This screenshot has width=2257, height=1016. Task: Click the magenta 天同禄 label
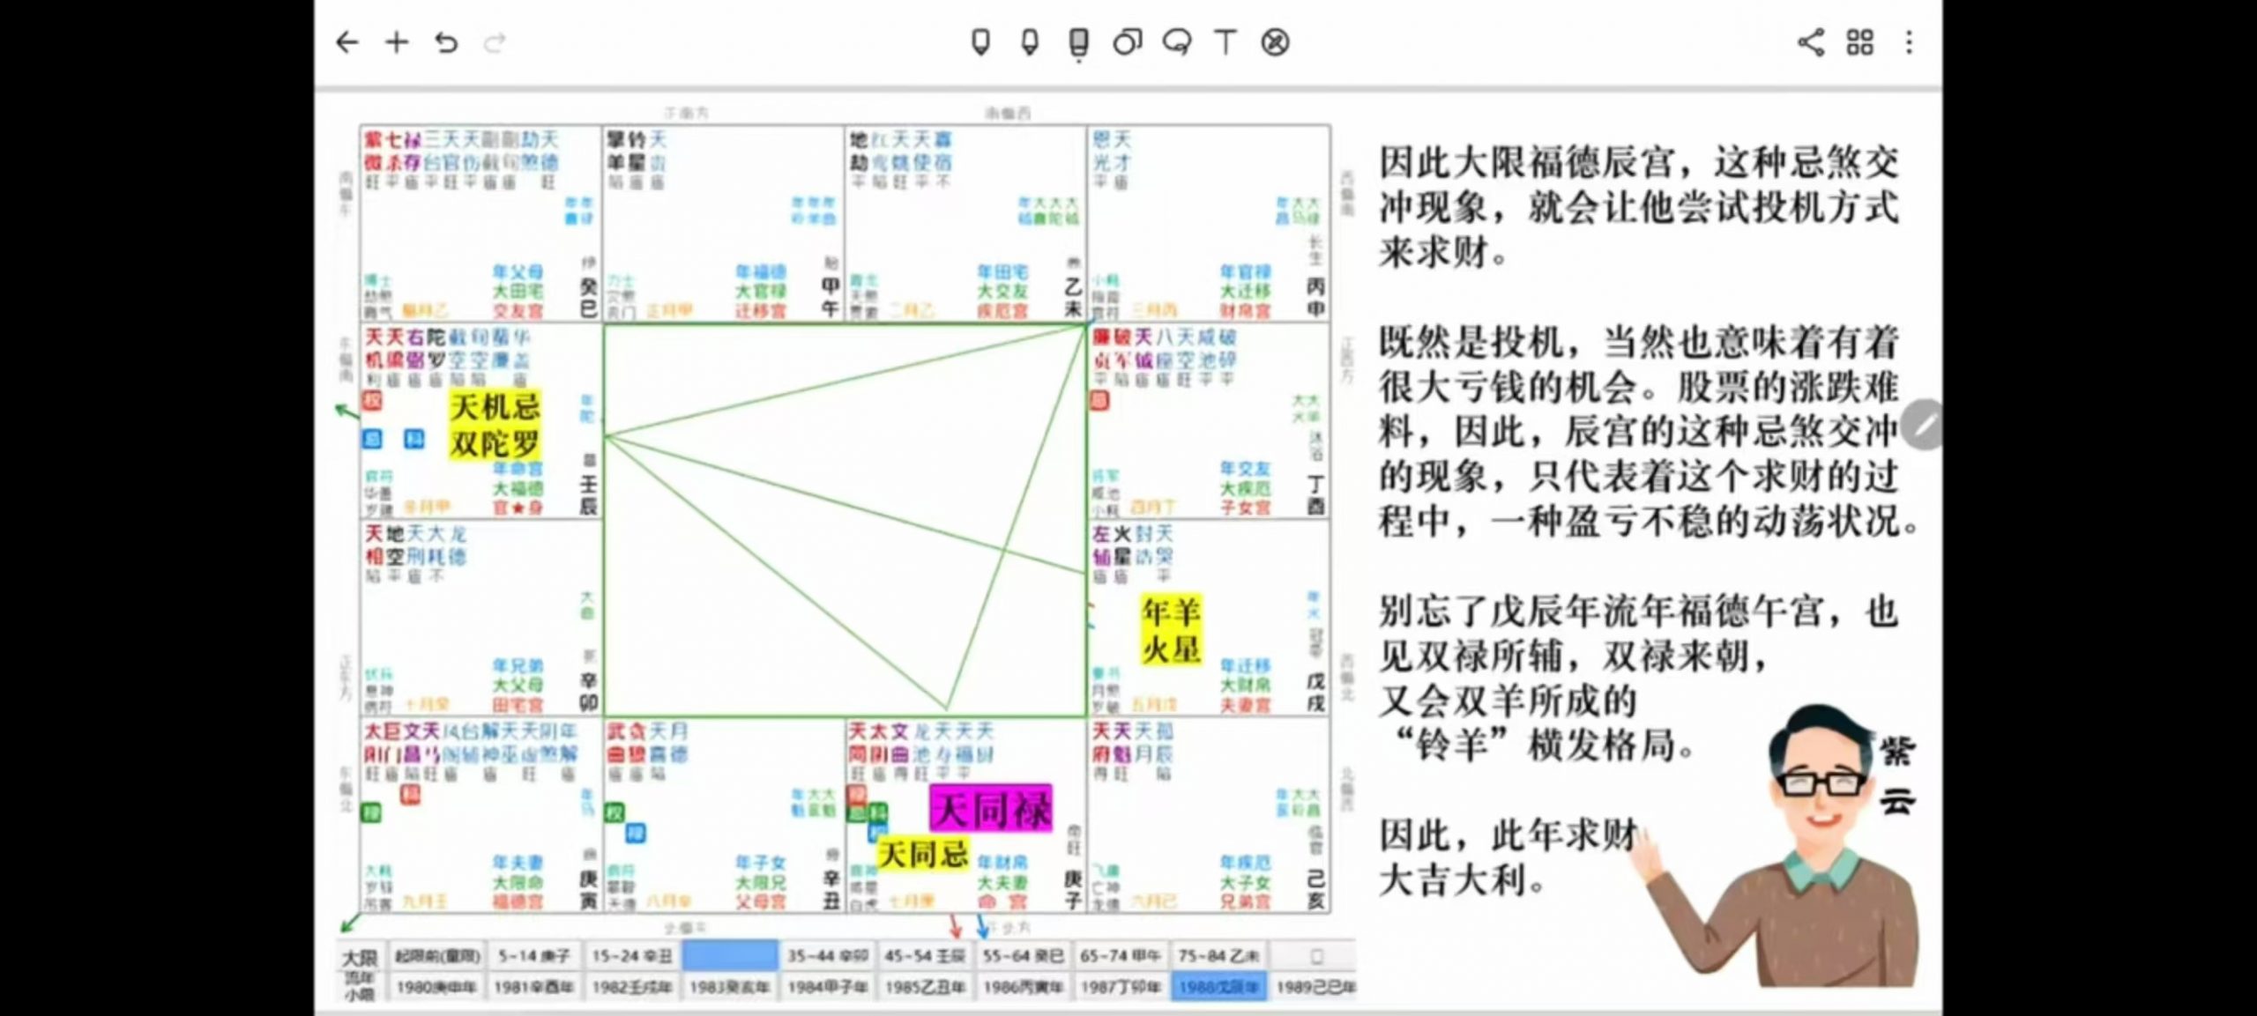coord(991,809)
